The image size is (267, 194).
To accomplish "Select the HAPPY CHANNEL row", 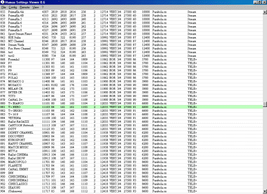I will pos(131,144).
